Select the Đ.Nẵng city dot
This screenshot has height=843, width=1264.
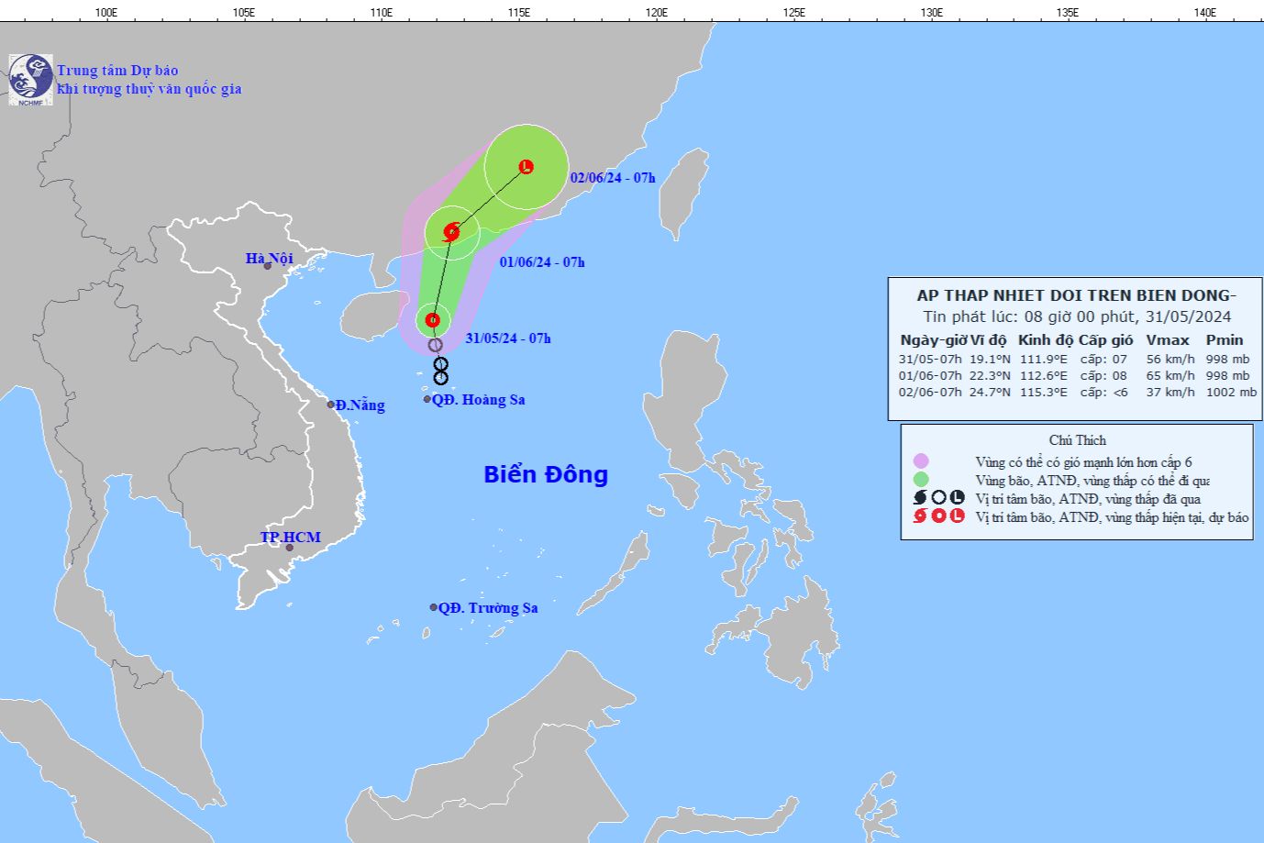coord(331,405)
